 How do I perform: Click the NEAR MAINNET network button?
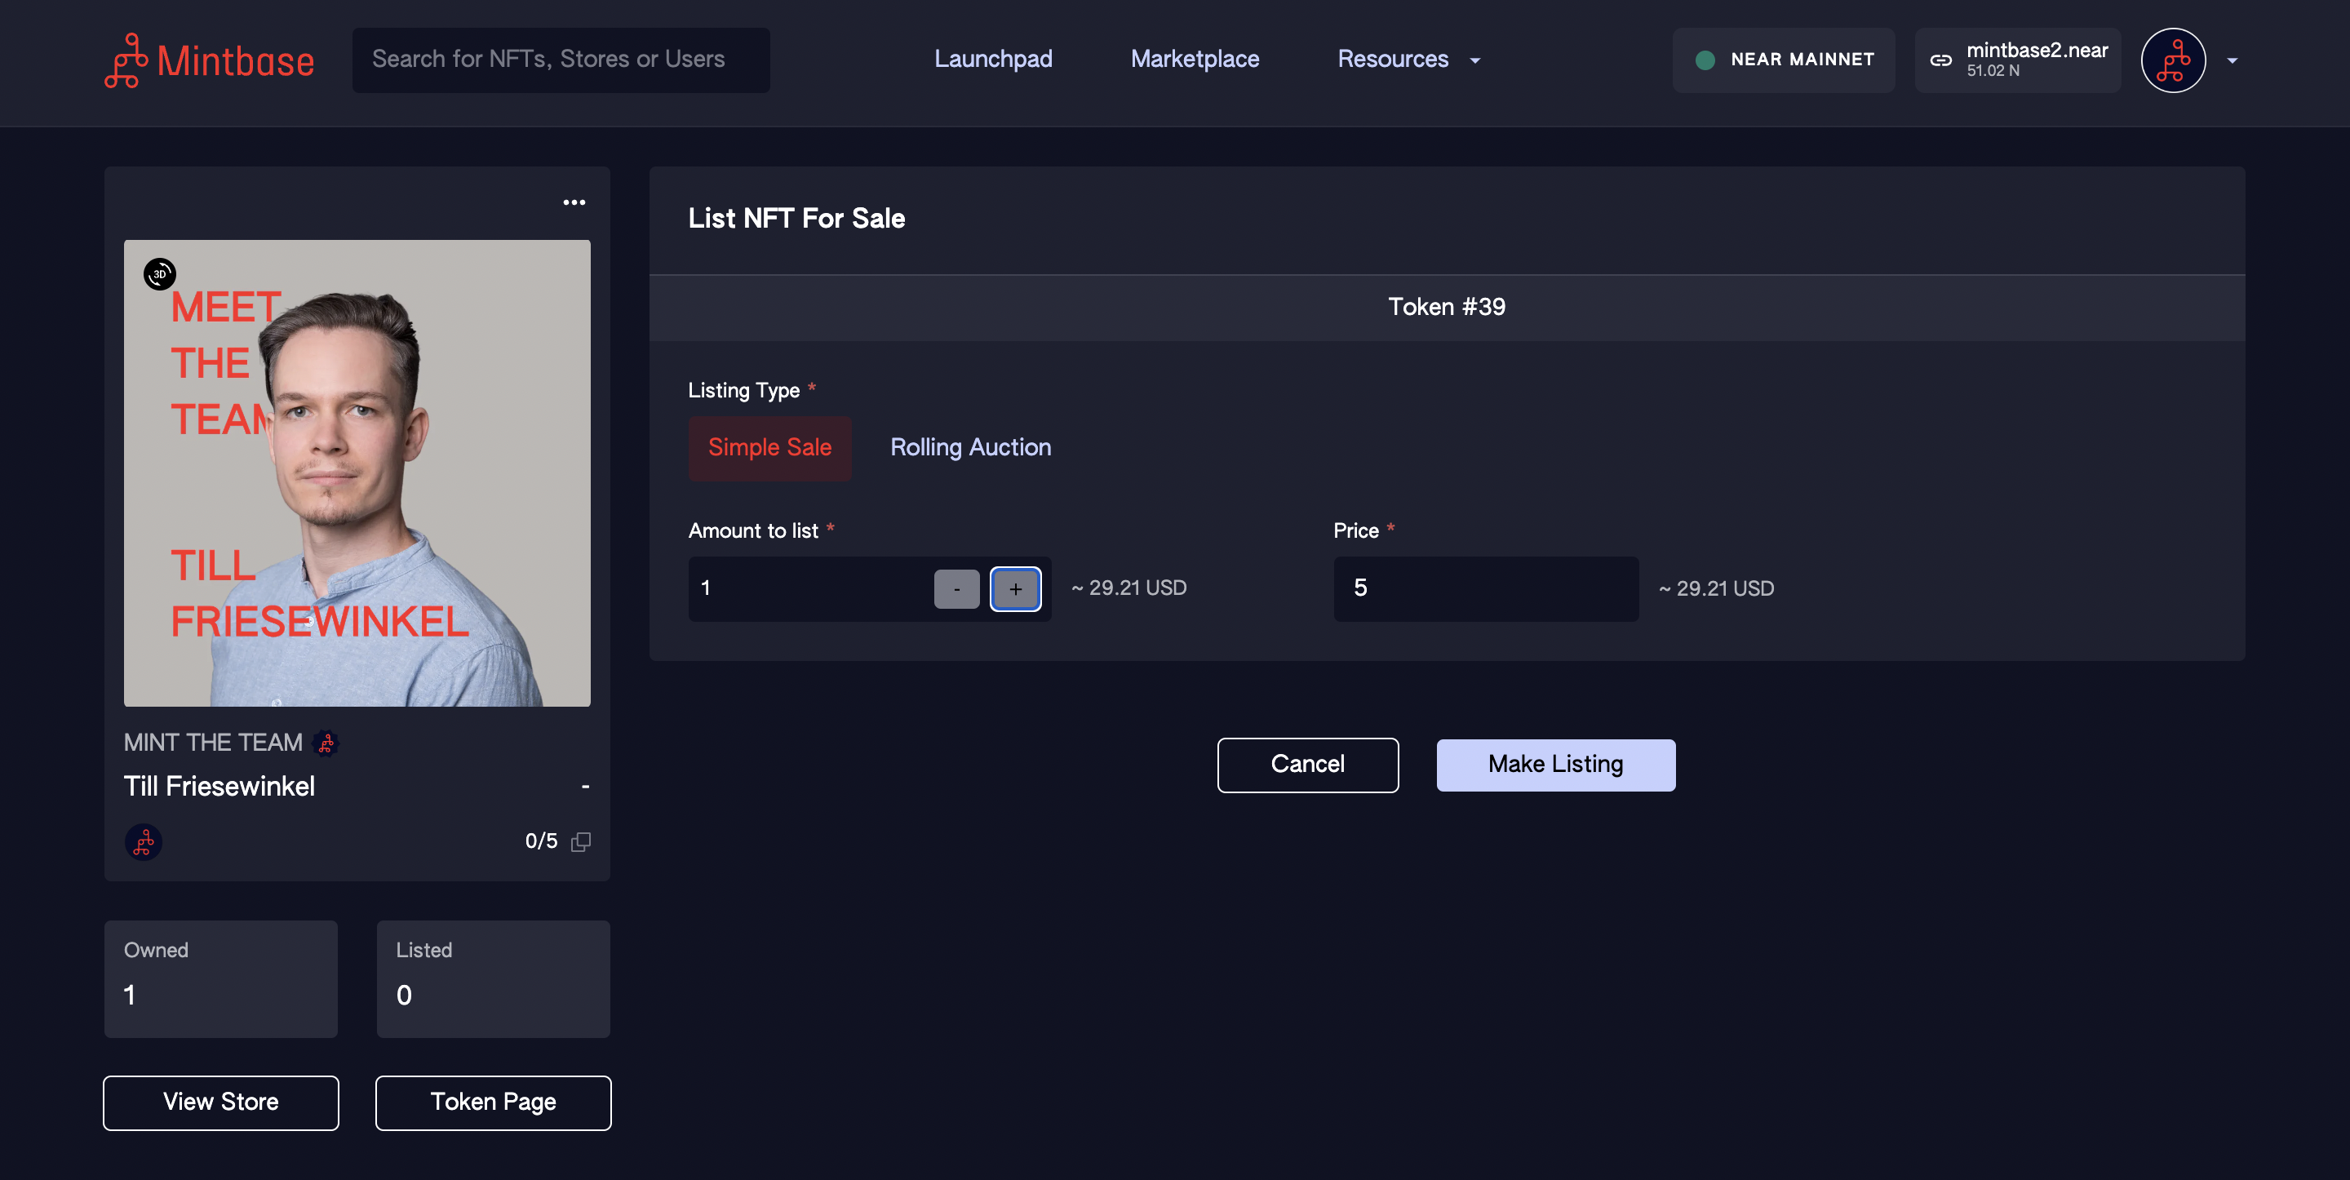pos(1783,60)
